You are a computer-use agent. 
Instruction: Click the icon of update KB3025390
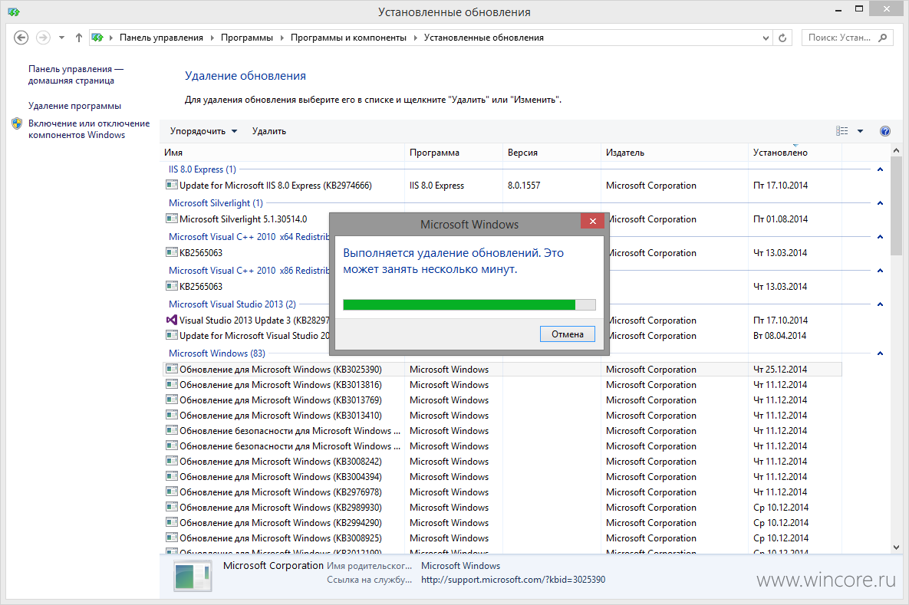pyautogui.click(x=172, y=369)
